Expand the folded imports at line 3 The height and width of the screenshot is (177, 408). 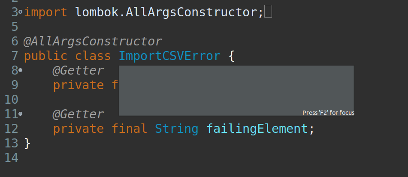[x=20, y=12]
